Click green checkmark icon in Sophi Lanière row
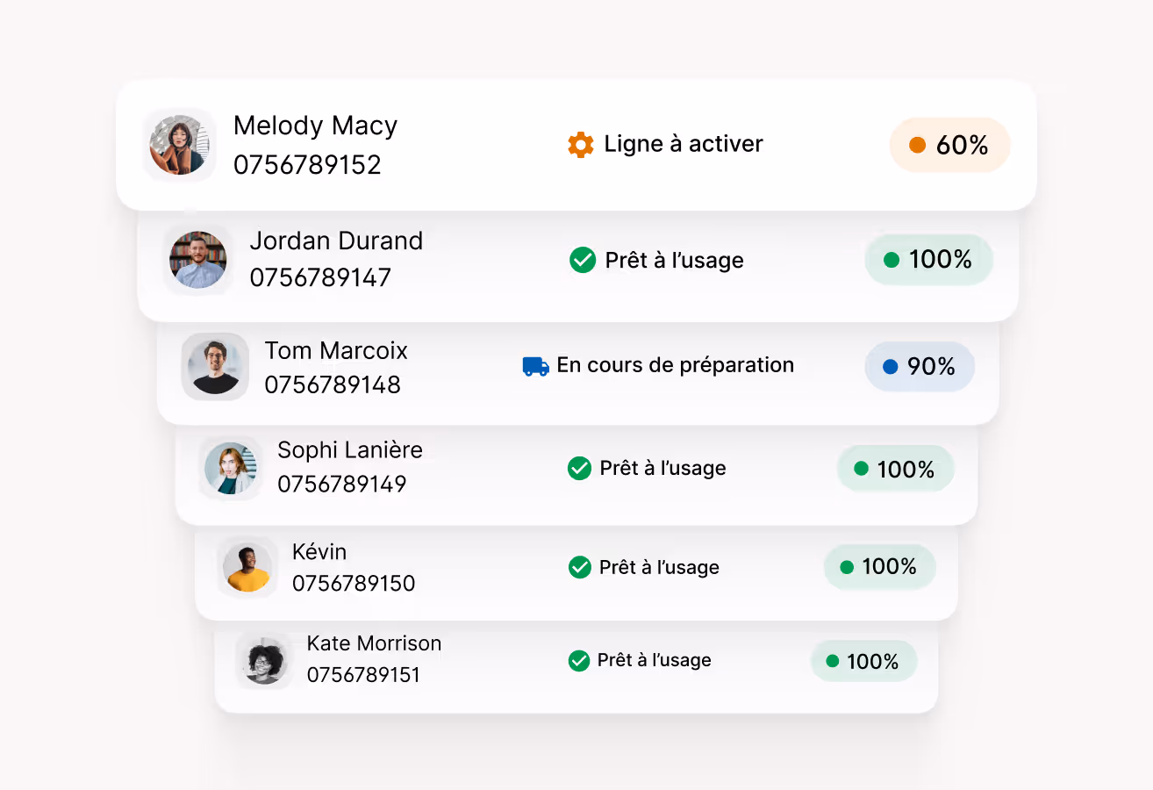This screenshot has width=1153, height=790. (579, 469)
